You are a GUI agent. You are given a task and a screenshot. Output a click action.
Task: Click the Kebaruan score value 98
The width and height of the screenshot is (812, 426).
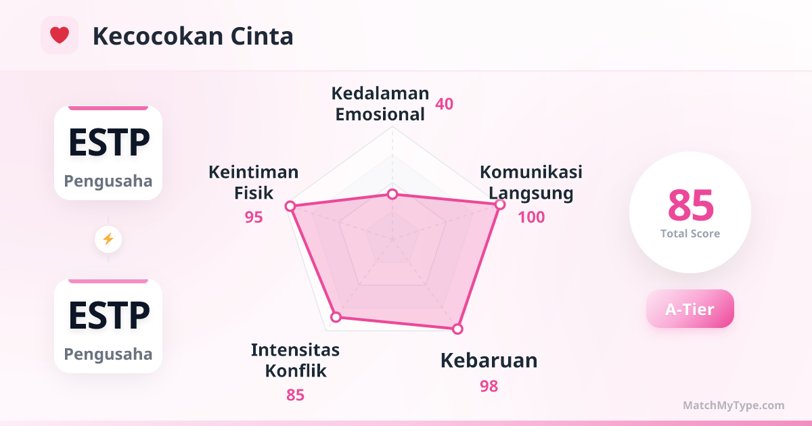[489, 386]
